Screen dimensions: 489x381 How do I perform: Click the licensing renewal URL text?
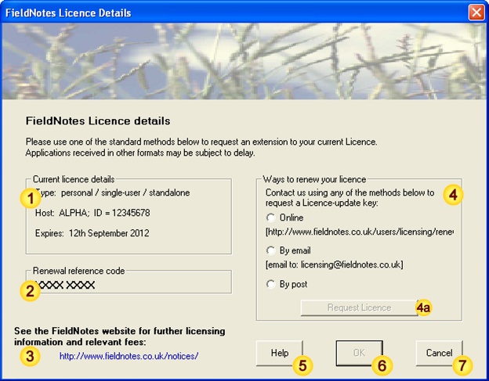pos(360,232)
